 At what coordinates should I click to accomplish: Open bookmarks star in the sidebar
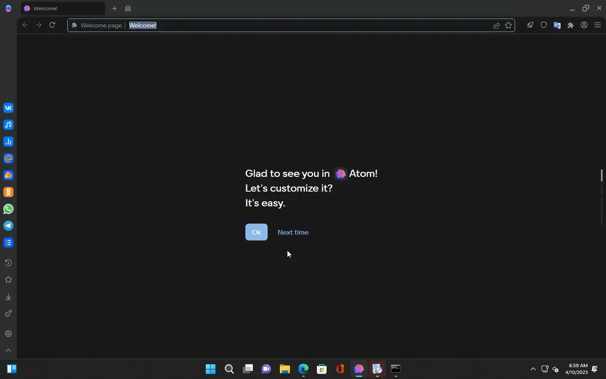(8, 280)
